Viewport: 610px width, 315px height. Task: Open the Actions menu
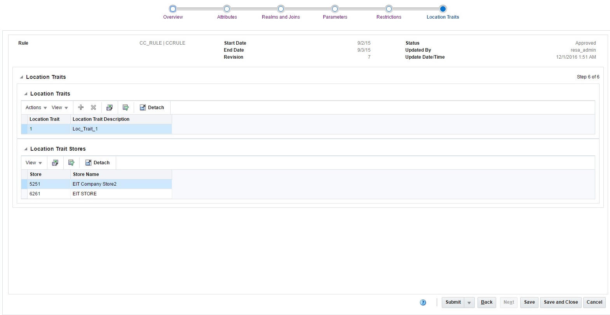[36, 108]
